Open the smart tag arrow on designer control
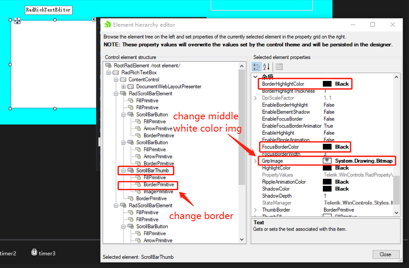 pyautogui.click(x=94, y=19)
